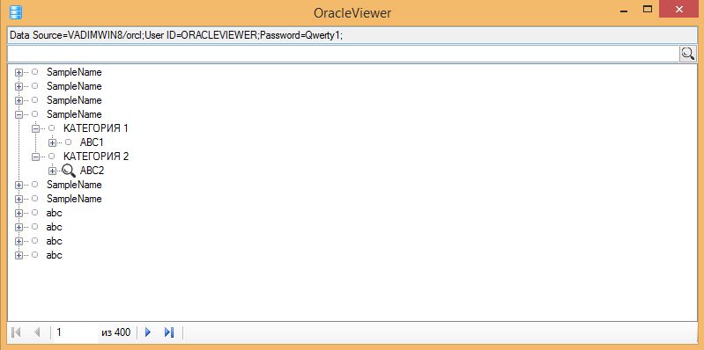Click the OracleViewer database icon in title bar
Viewport: 704px width, 350px height.
[x=16, y=12]
